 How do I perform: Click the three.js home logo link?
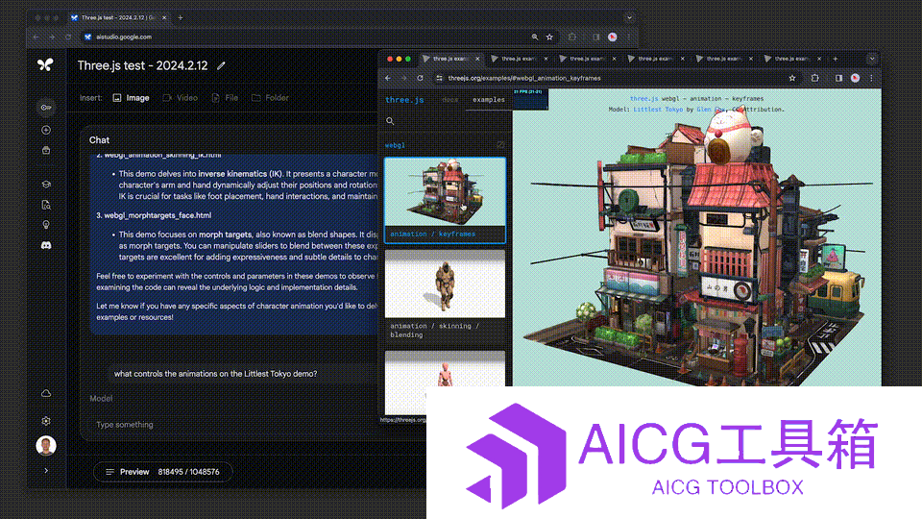pyautogui.click(x=404, y=100)
